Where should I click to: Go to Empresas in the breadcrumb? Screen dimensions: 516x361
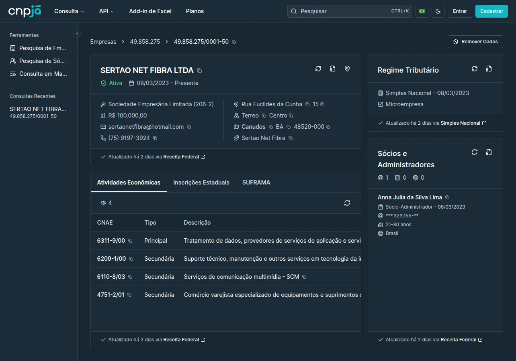click(103, 42)
